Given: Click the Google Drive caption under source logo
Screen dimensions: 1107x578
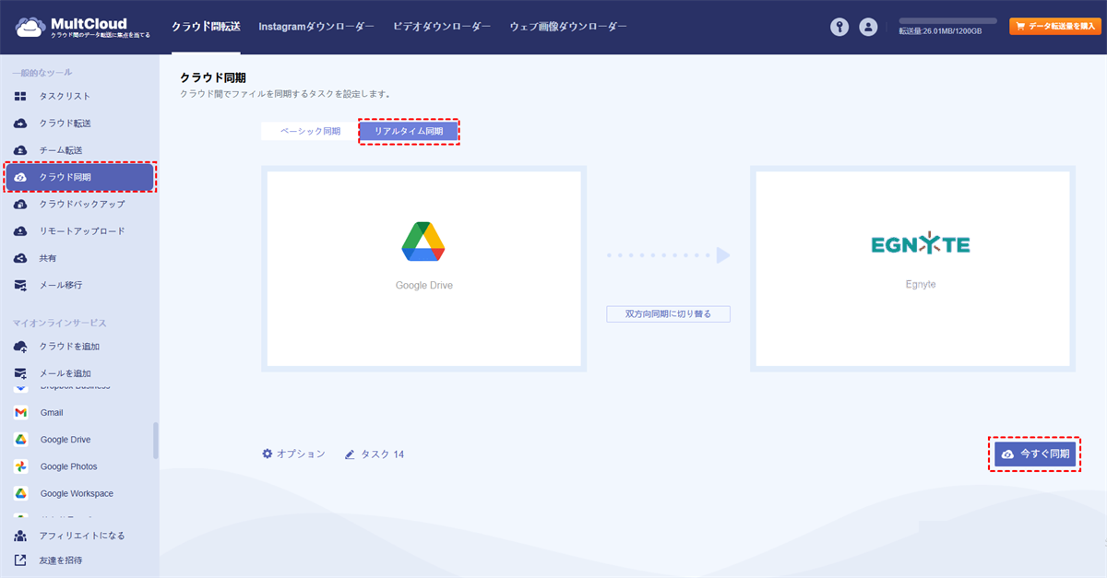Looking at the screenshot, I should tap(424, 286).
